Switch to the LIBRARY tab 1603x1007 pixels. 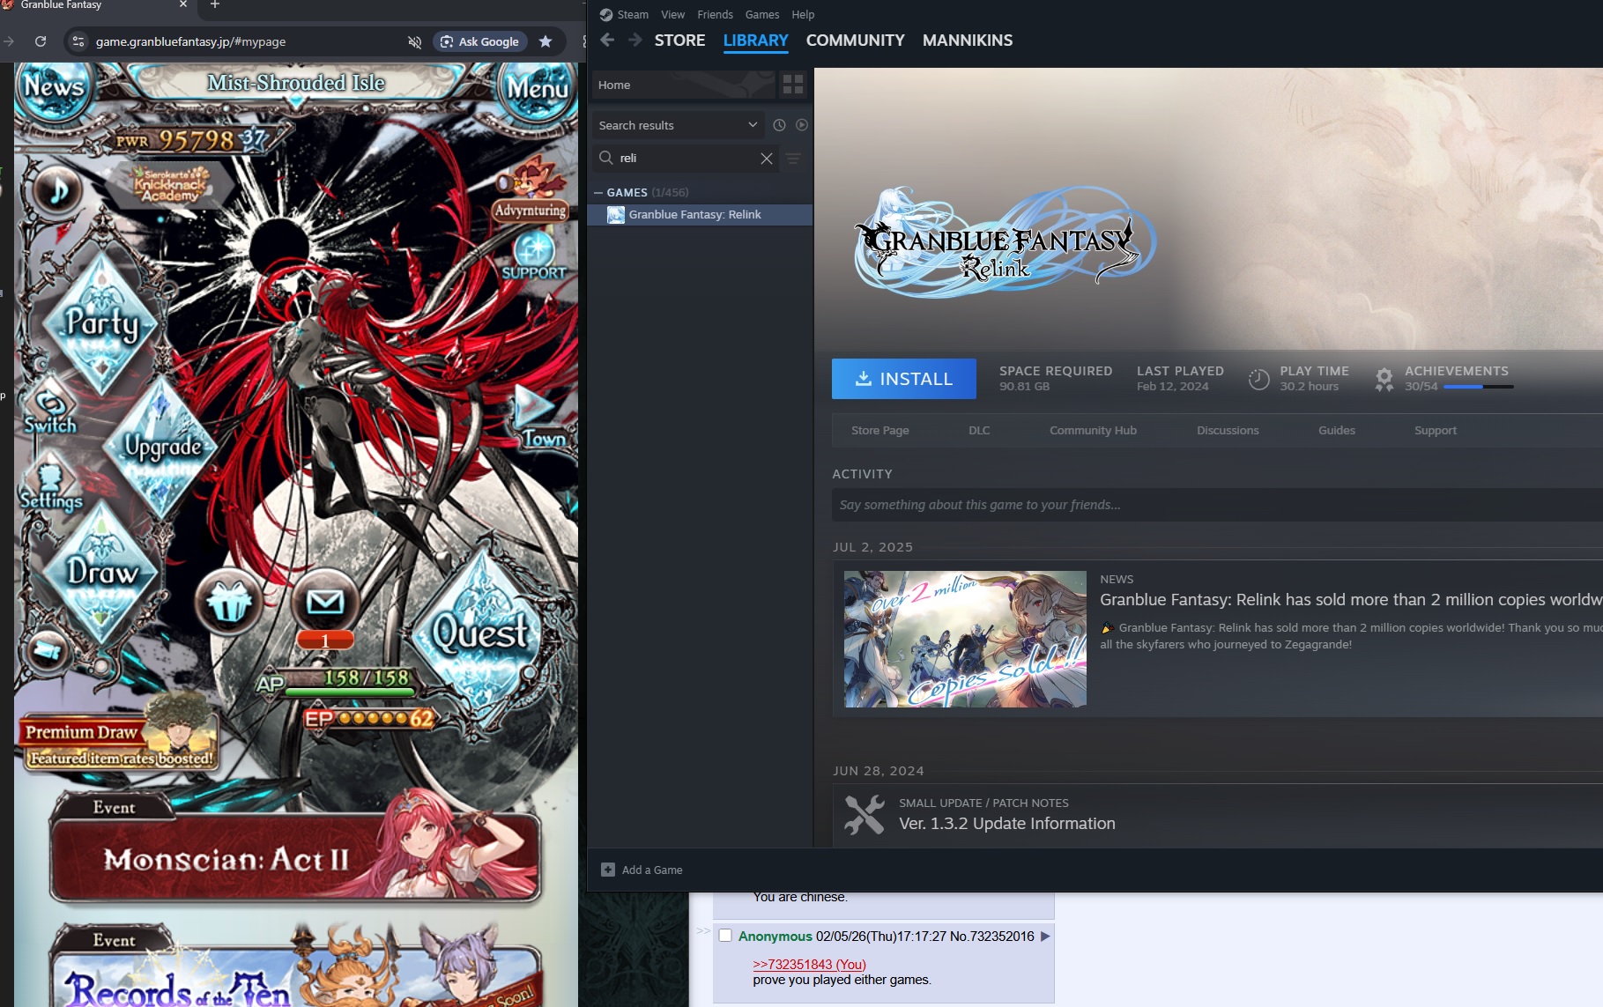click(755, 41)
